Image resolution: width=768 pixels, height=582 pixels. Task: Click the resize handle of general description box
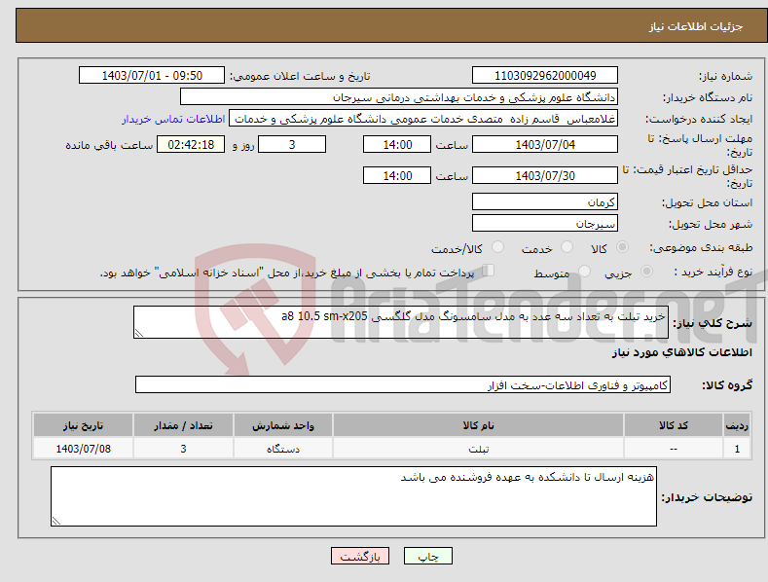pos(139,333)
